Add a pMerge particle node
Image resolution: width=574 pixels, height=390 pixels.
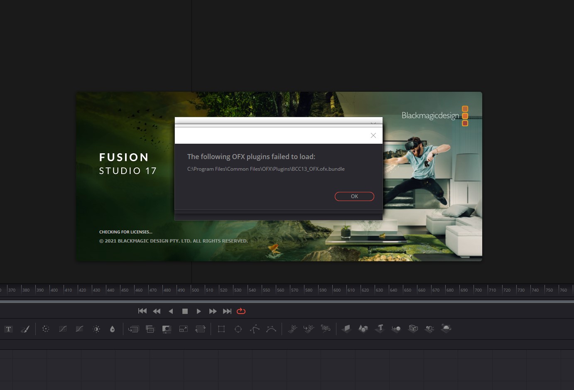[x=309, y=329]
